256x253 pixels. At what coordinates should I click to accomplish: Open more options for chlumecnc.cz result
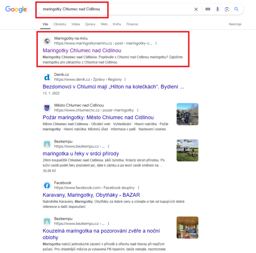138,110
